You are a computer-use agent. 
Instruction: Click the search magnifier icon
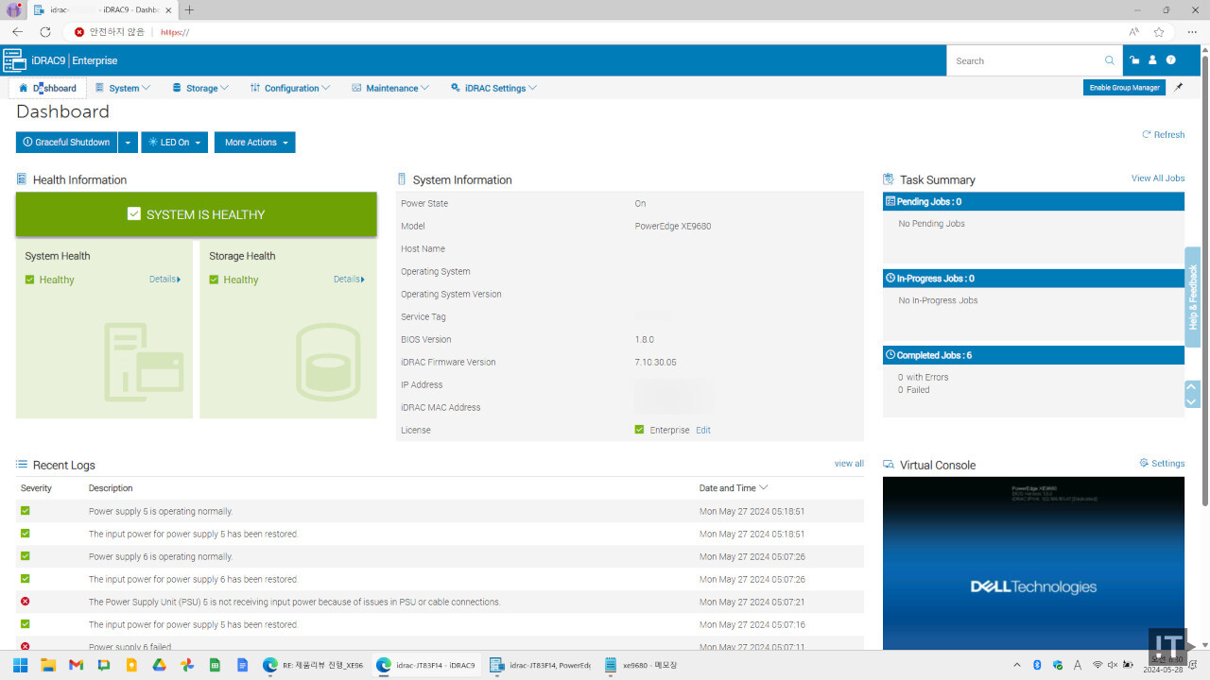click(1110, 60)
